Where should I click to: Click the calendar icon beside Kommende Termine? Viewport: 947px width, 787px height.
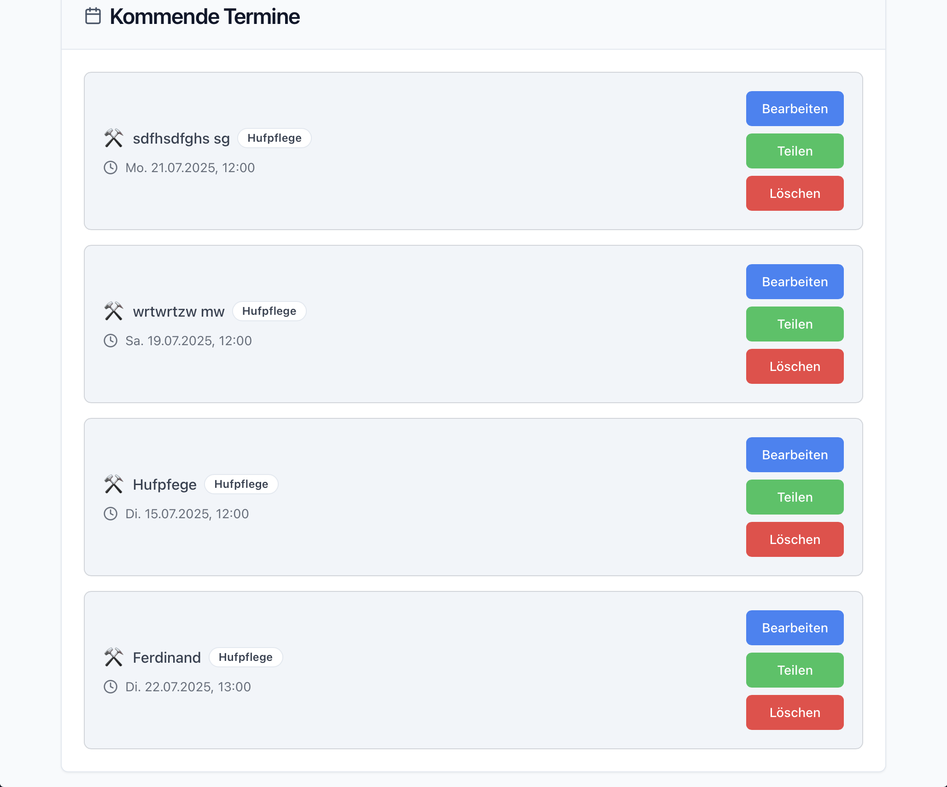tap(93, 16)
